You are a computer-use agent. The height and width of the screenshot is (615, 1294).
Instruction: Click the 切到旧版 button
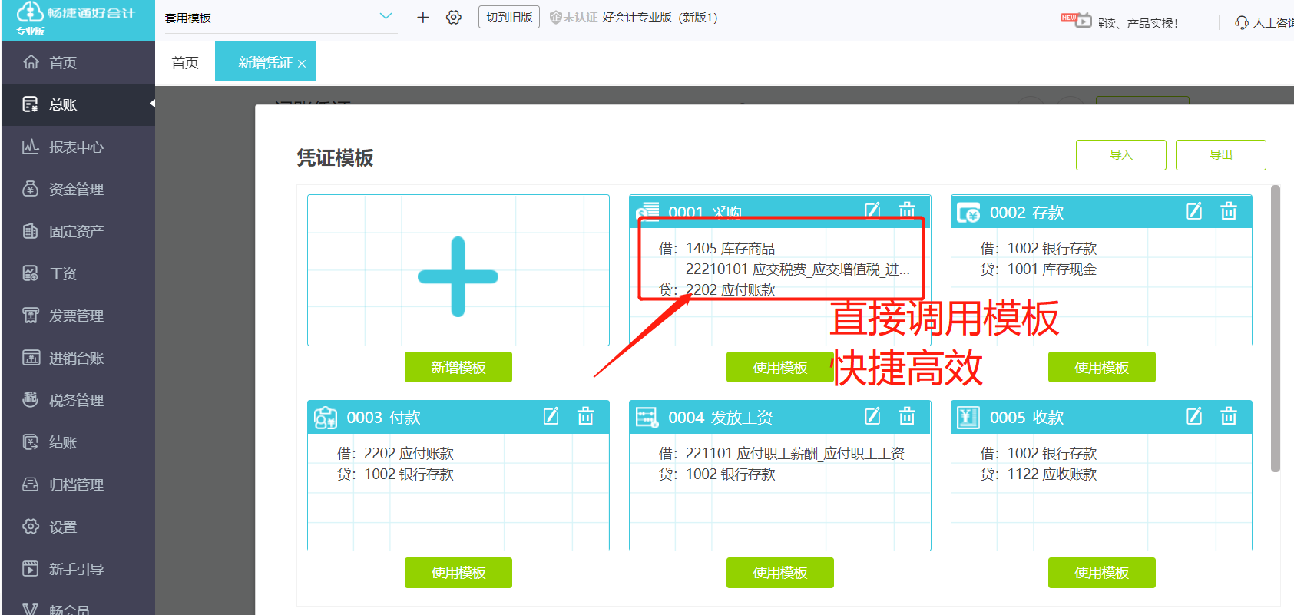[x=509, y=17]
